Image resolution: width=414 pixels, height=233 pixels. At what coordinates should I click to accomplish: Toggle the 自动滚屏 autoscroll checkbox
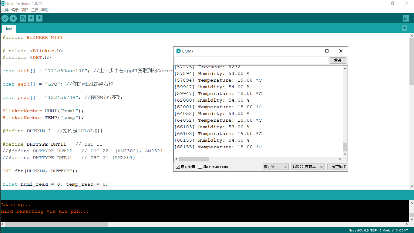click(x=178, y=167)
